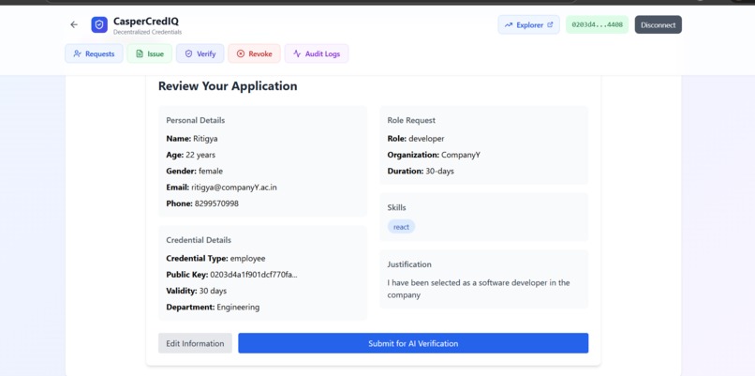Click the CasperCredIQ shield logo

pyautogui.click(x=99, y=24)
